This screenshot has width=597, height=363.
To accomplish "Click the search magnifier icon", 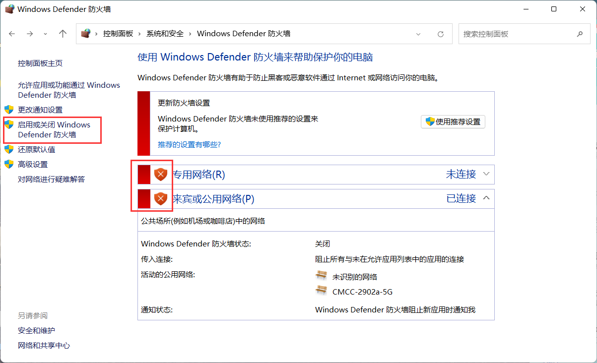I will [x=580, y=34].
